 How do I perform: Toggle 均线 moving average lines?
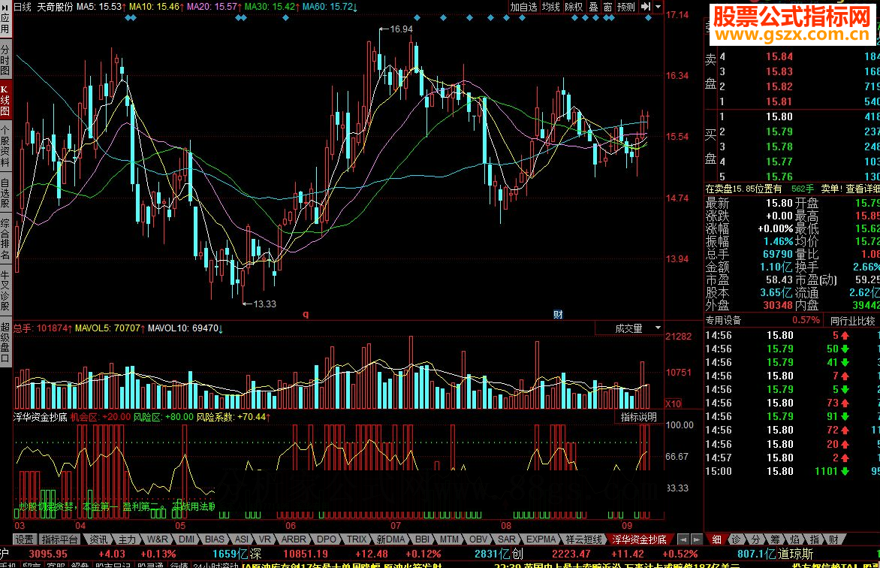pos(550,7)
